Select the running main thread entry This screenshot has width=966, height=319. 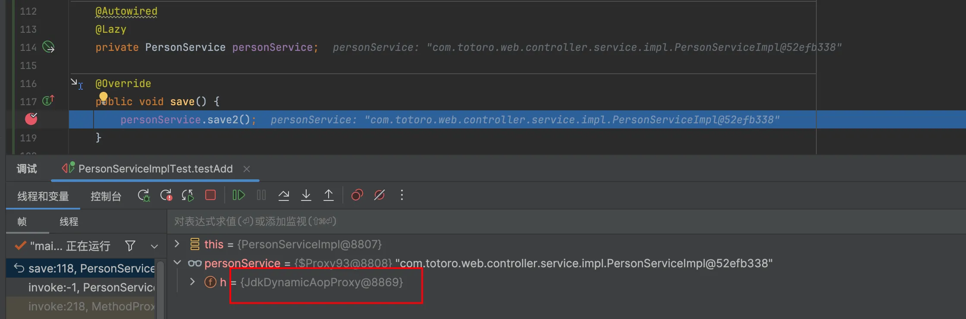tap(63, 246)
